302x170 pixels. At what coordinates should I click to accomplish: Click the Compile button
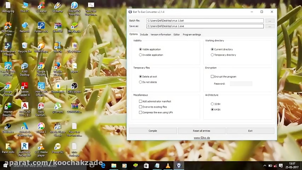153,131
